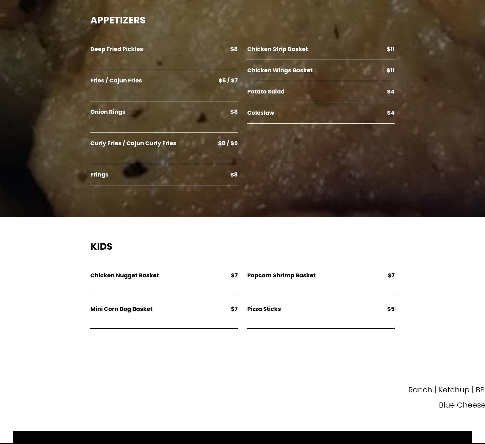Image resolution: width=485 pixels, height=444 pixels.
Task: Select the Potato Salad item
Action: click(266, 92)
